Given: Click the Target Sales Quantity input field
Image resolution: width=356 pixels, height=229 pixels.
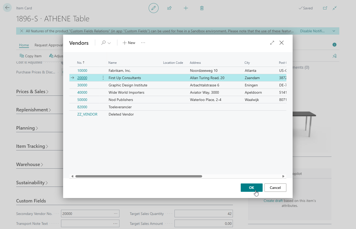Looking at the screenshot, I should 203,214.
